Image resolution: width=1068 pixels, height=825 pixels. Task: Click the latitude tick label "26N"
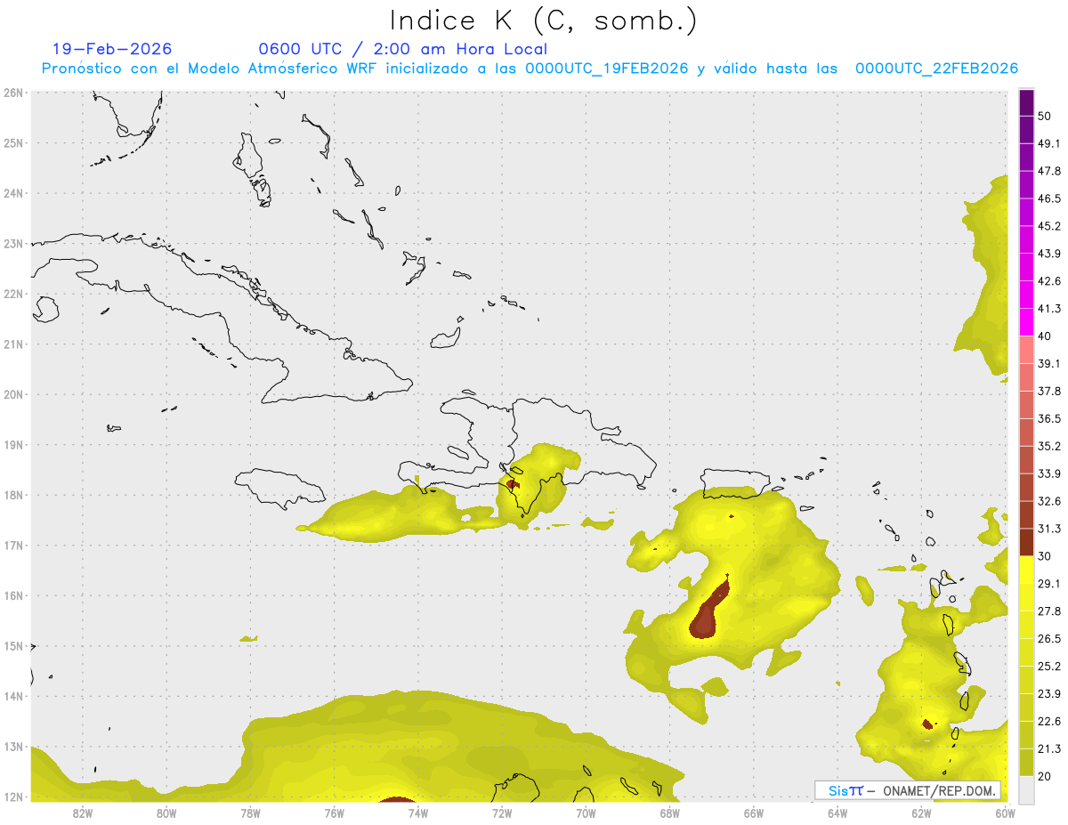coord(13,93)
